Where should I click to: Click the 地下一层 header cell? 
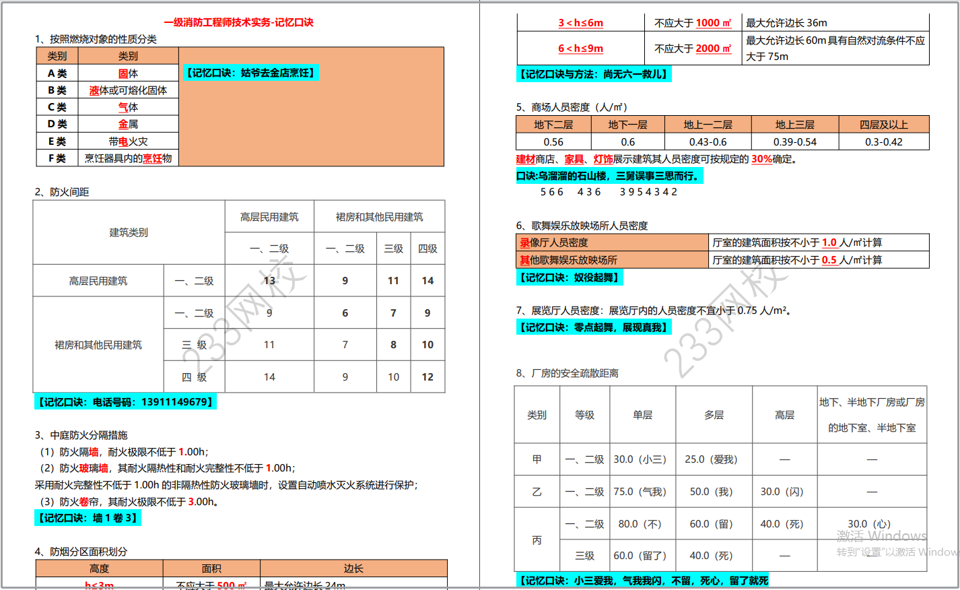(627, 125)
